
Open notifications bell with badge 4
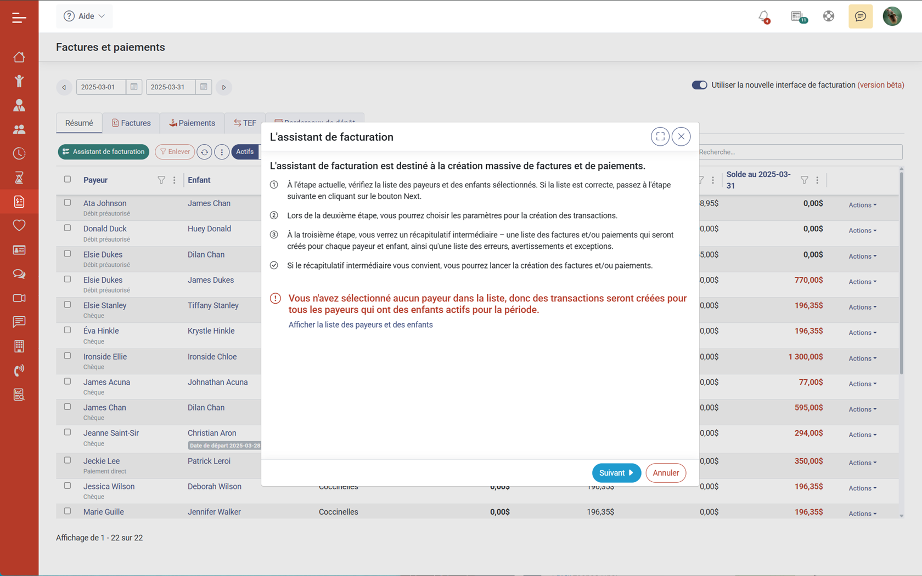tap(763, 16)
